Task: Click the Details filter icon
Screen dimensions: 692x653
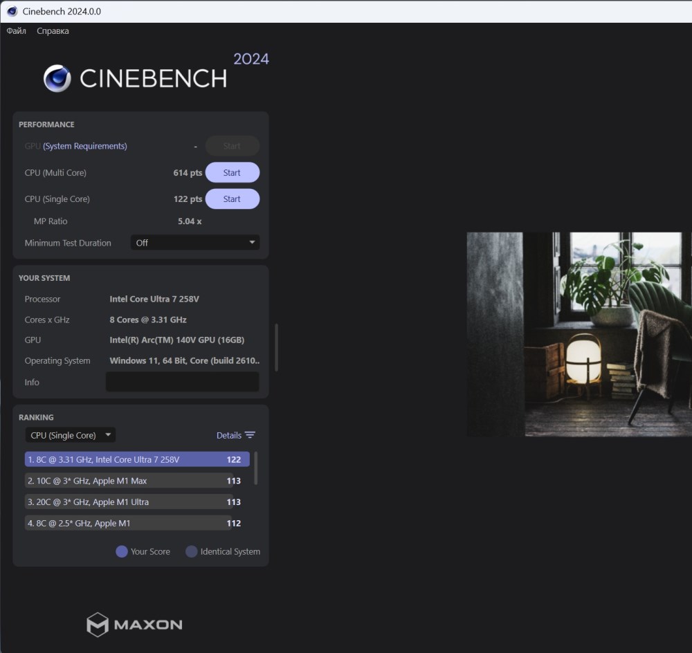Action: click(x=250, y=435)
